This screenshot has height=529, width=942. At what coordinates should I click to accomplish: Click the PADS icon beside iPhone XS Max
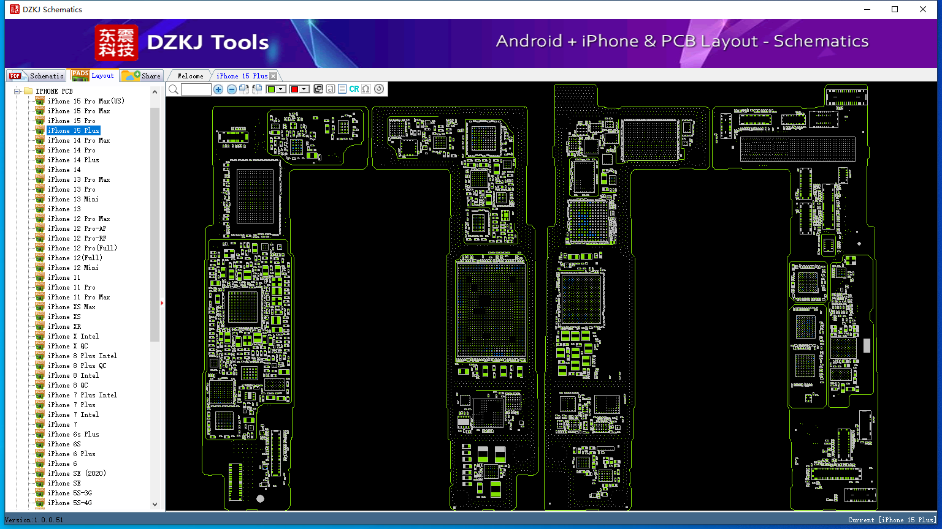[40, 307]
